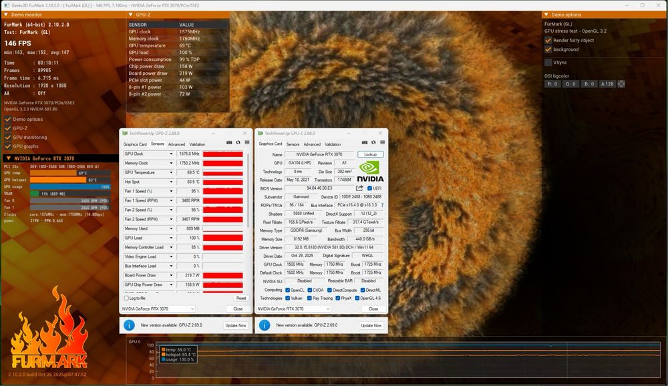Click the NVIDIA logo in GPU-Z

[370, 172]
